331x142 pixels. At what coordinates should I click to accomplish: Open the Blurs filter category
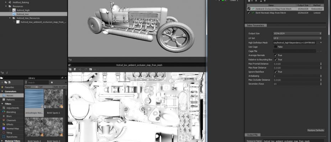(4, 116)
